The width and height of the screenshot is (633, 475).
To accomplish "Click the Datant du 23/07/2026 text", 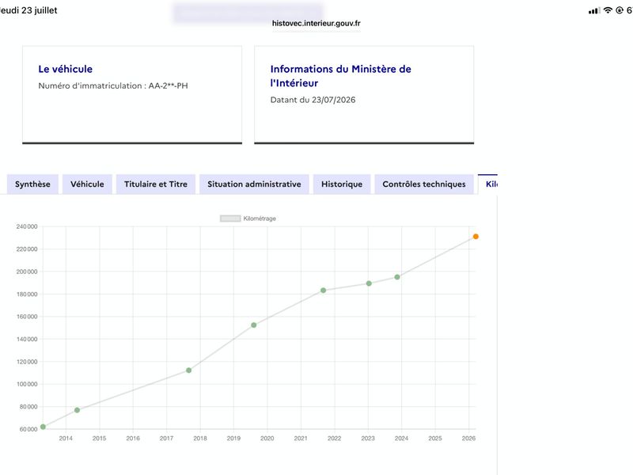I will click(313, 100).
